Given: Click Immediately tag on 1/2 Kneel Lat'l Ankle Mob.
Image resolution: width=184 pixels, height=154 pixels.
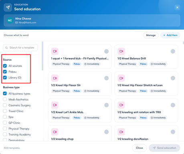Looking at the screenshot, I should (x=92, y=118).
